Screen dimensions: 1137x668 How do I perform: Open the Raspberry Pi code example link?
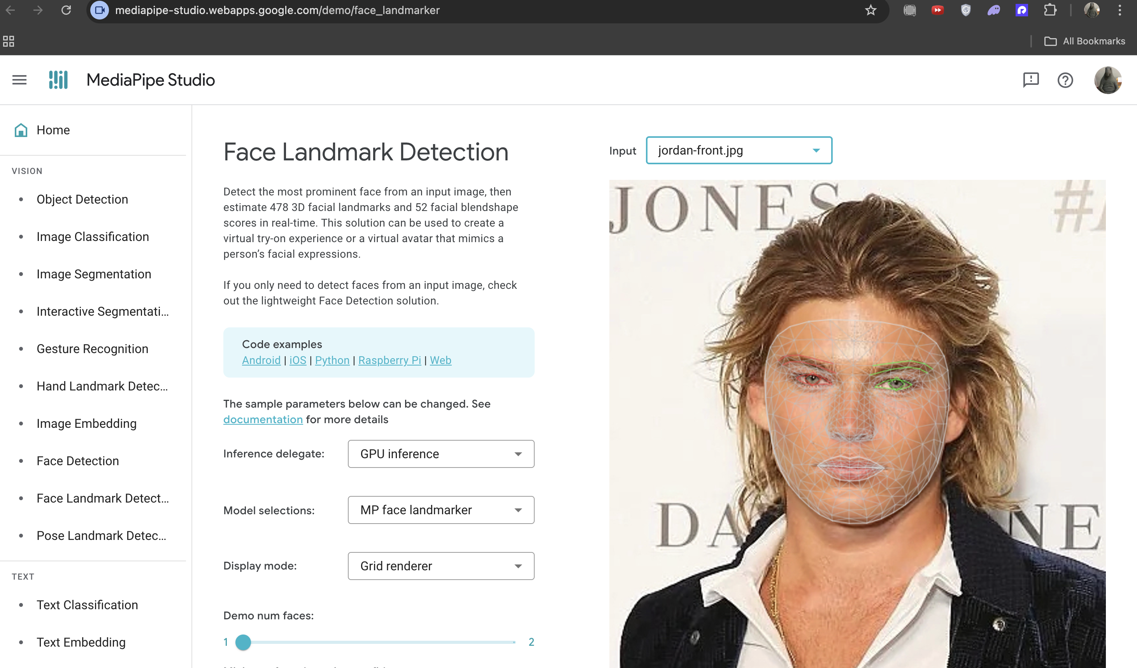tap(390, 360)
